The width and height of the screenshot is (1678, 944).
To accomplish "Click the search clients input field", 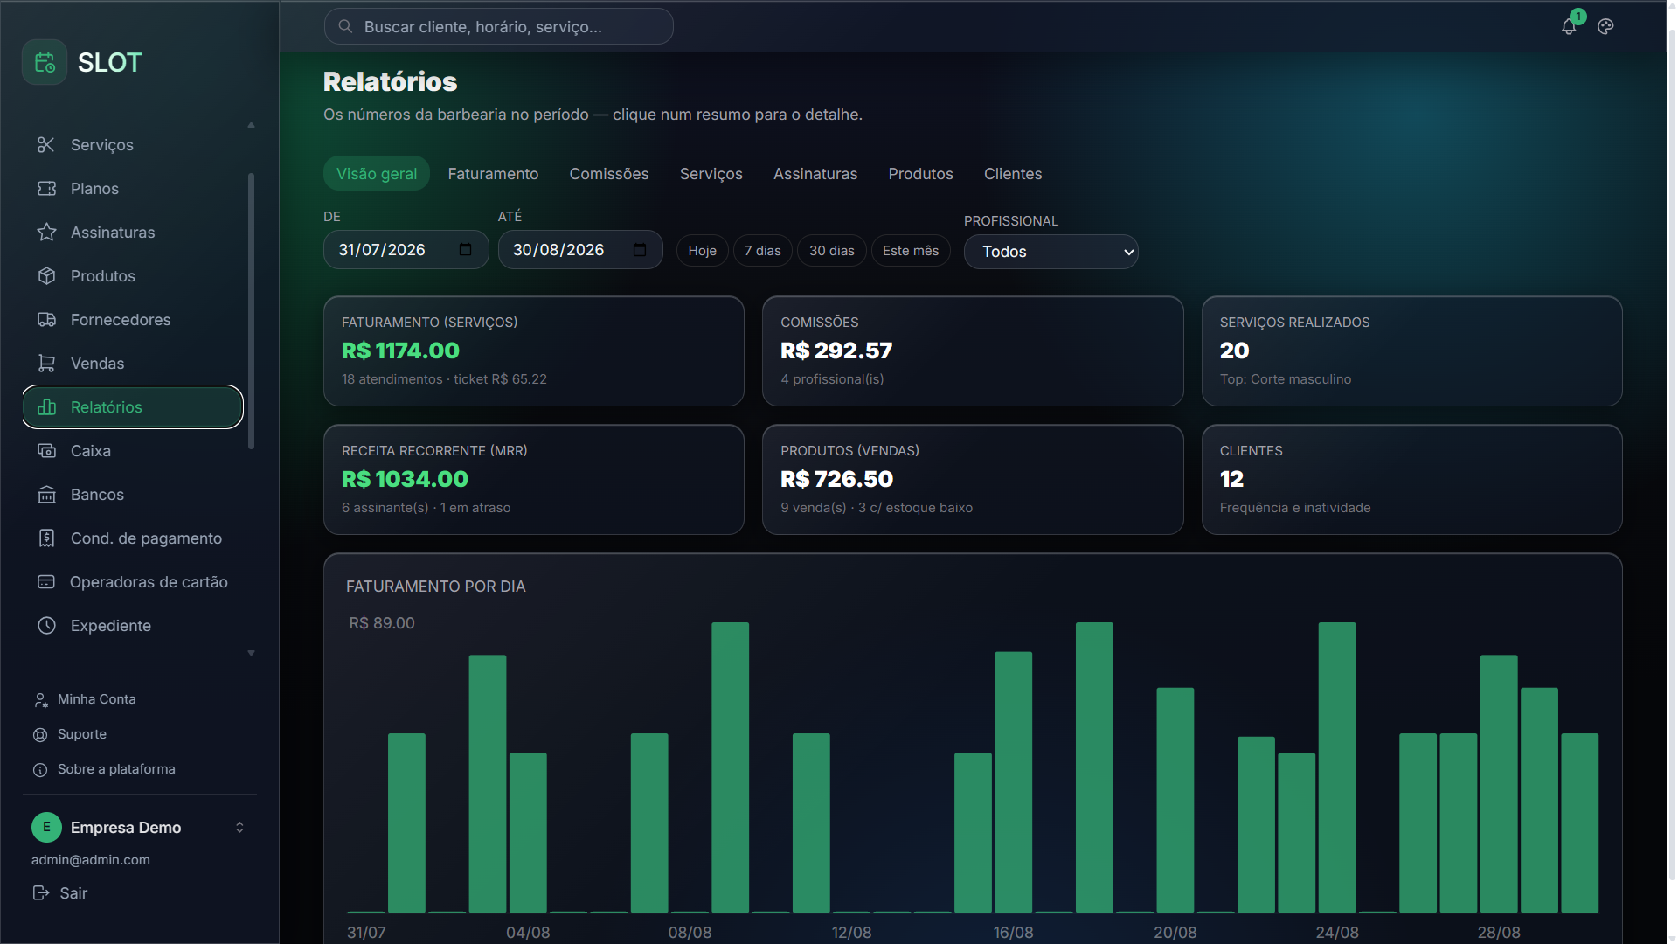I will tap(498, 26).
